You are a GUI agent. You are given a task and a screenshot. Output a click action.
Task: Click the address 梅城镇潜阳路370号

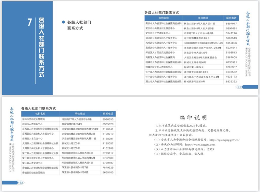[194, 82]
